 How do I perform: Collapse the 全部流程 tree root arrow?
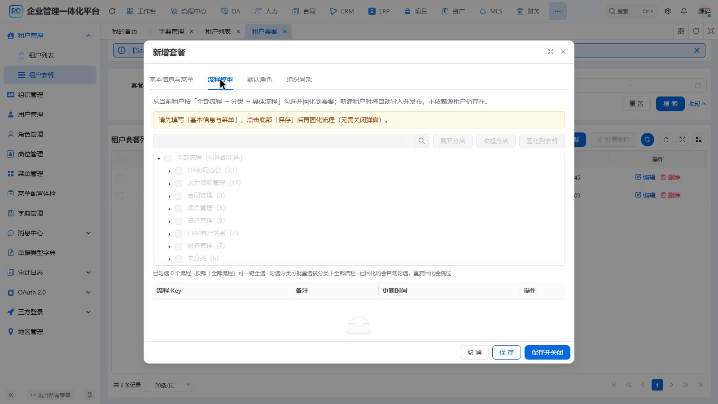coord(159,158)
